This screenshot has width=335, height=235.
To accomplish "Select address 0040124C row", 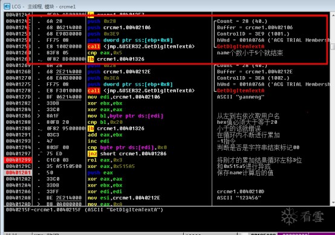I will pos(18,21).
